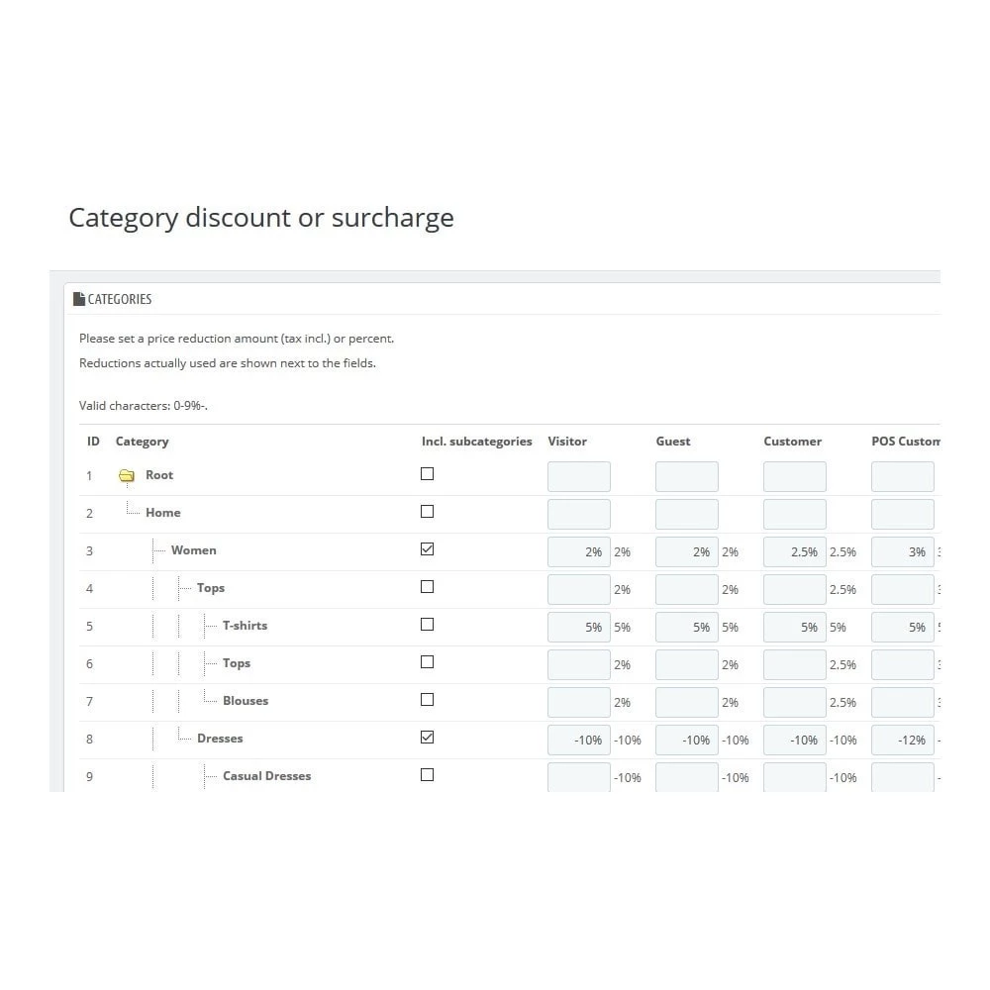
Task: Click the Dresses category in tree
Action: [x=219, y=739]
